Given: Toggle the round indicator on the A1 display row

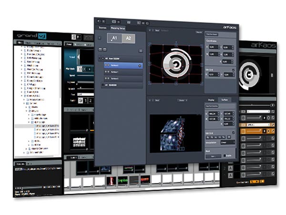Looking at the screenshot, I should click(102, 85).
